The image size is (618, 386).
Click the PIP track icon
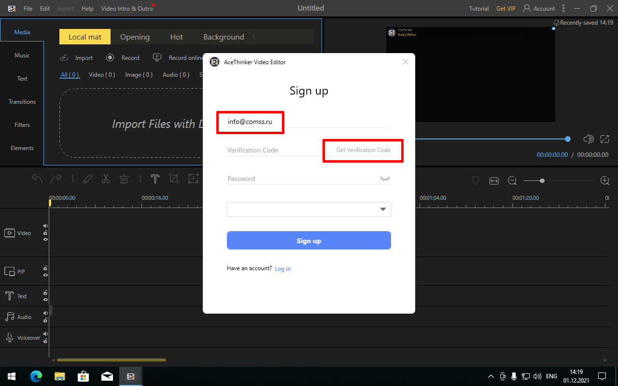tap(9, 272)
